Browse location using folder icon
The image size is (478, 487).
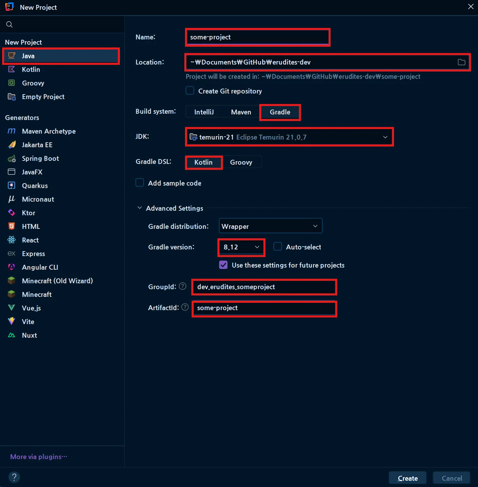[x=461, y=62]
